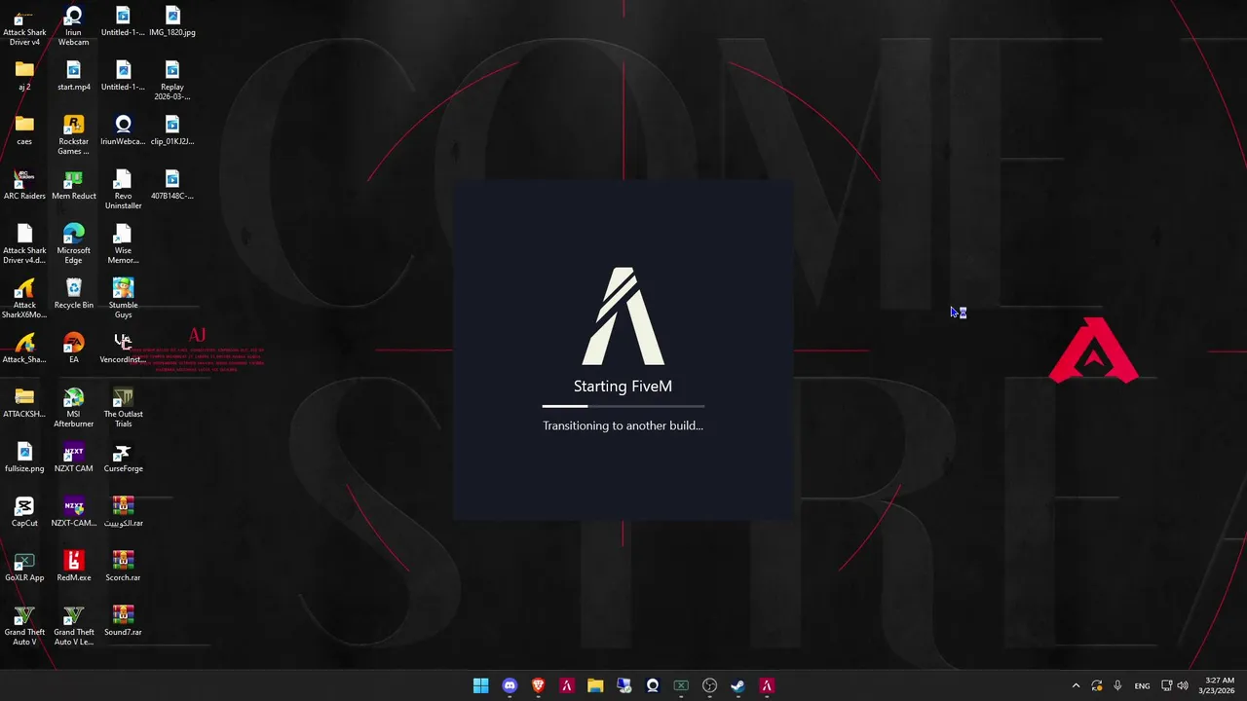Select the CurseForge desktop shortcut

click(x=123, y=458)
